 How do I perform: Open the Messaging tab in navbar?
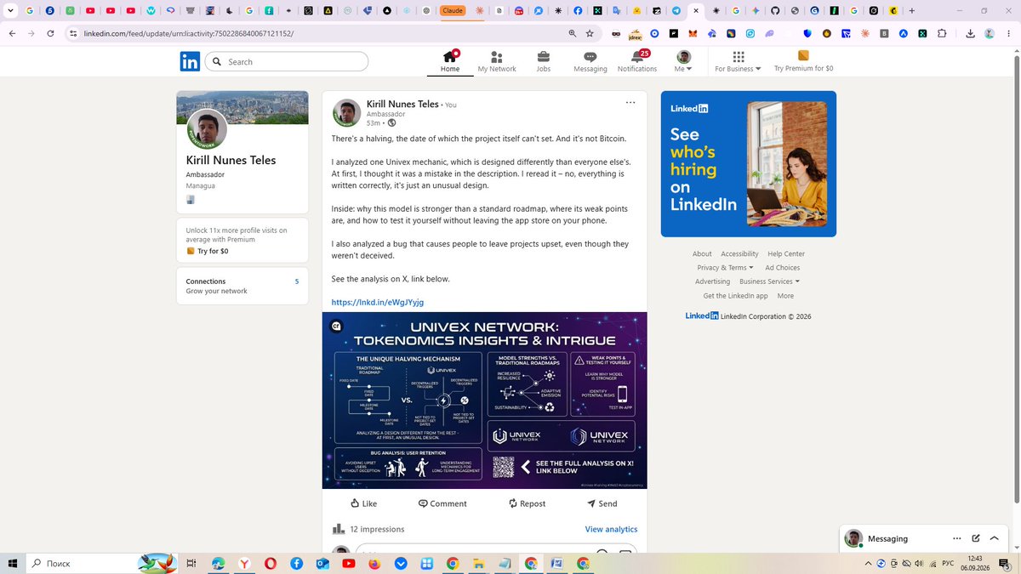tap(590, 61)
